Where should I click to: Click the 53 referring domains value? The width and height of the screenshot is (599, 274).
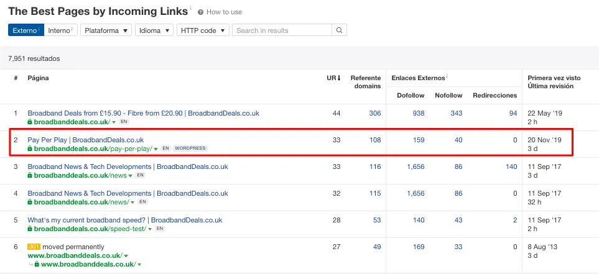(377, 220)
